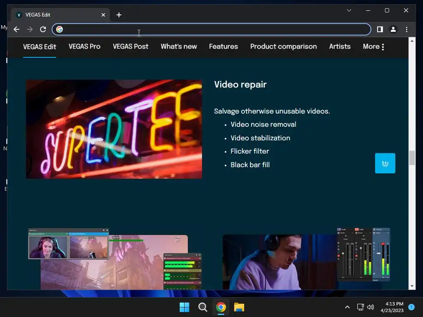The height and width of the screenshot is (317, 423).
Task: Open the Artists navigation item
Action: point(340,46)
